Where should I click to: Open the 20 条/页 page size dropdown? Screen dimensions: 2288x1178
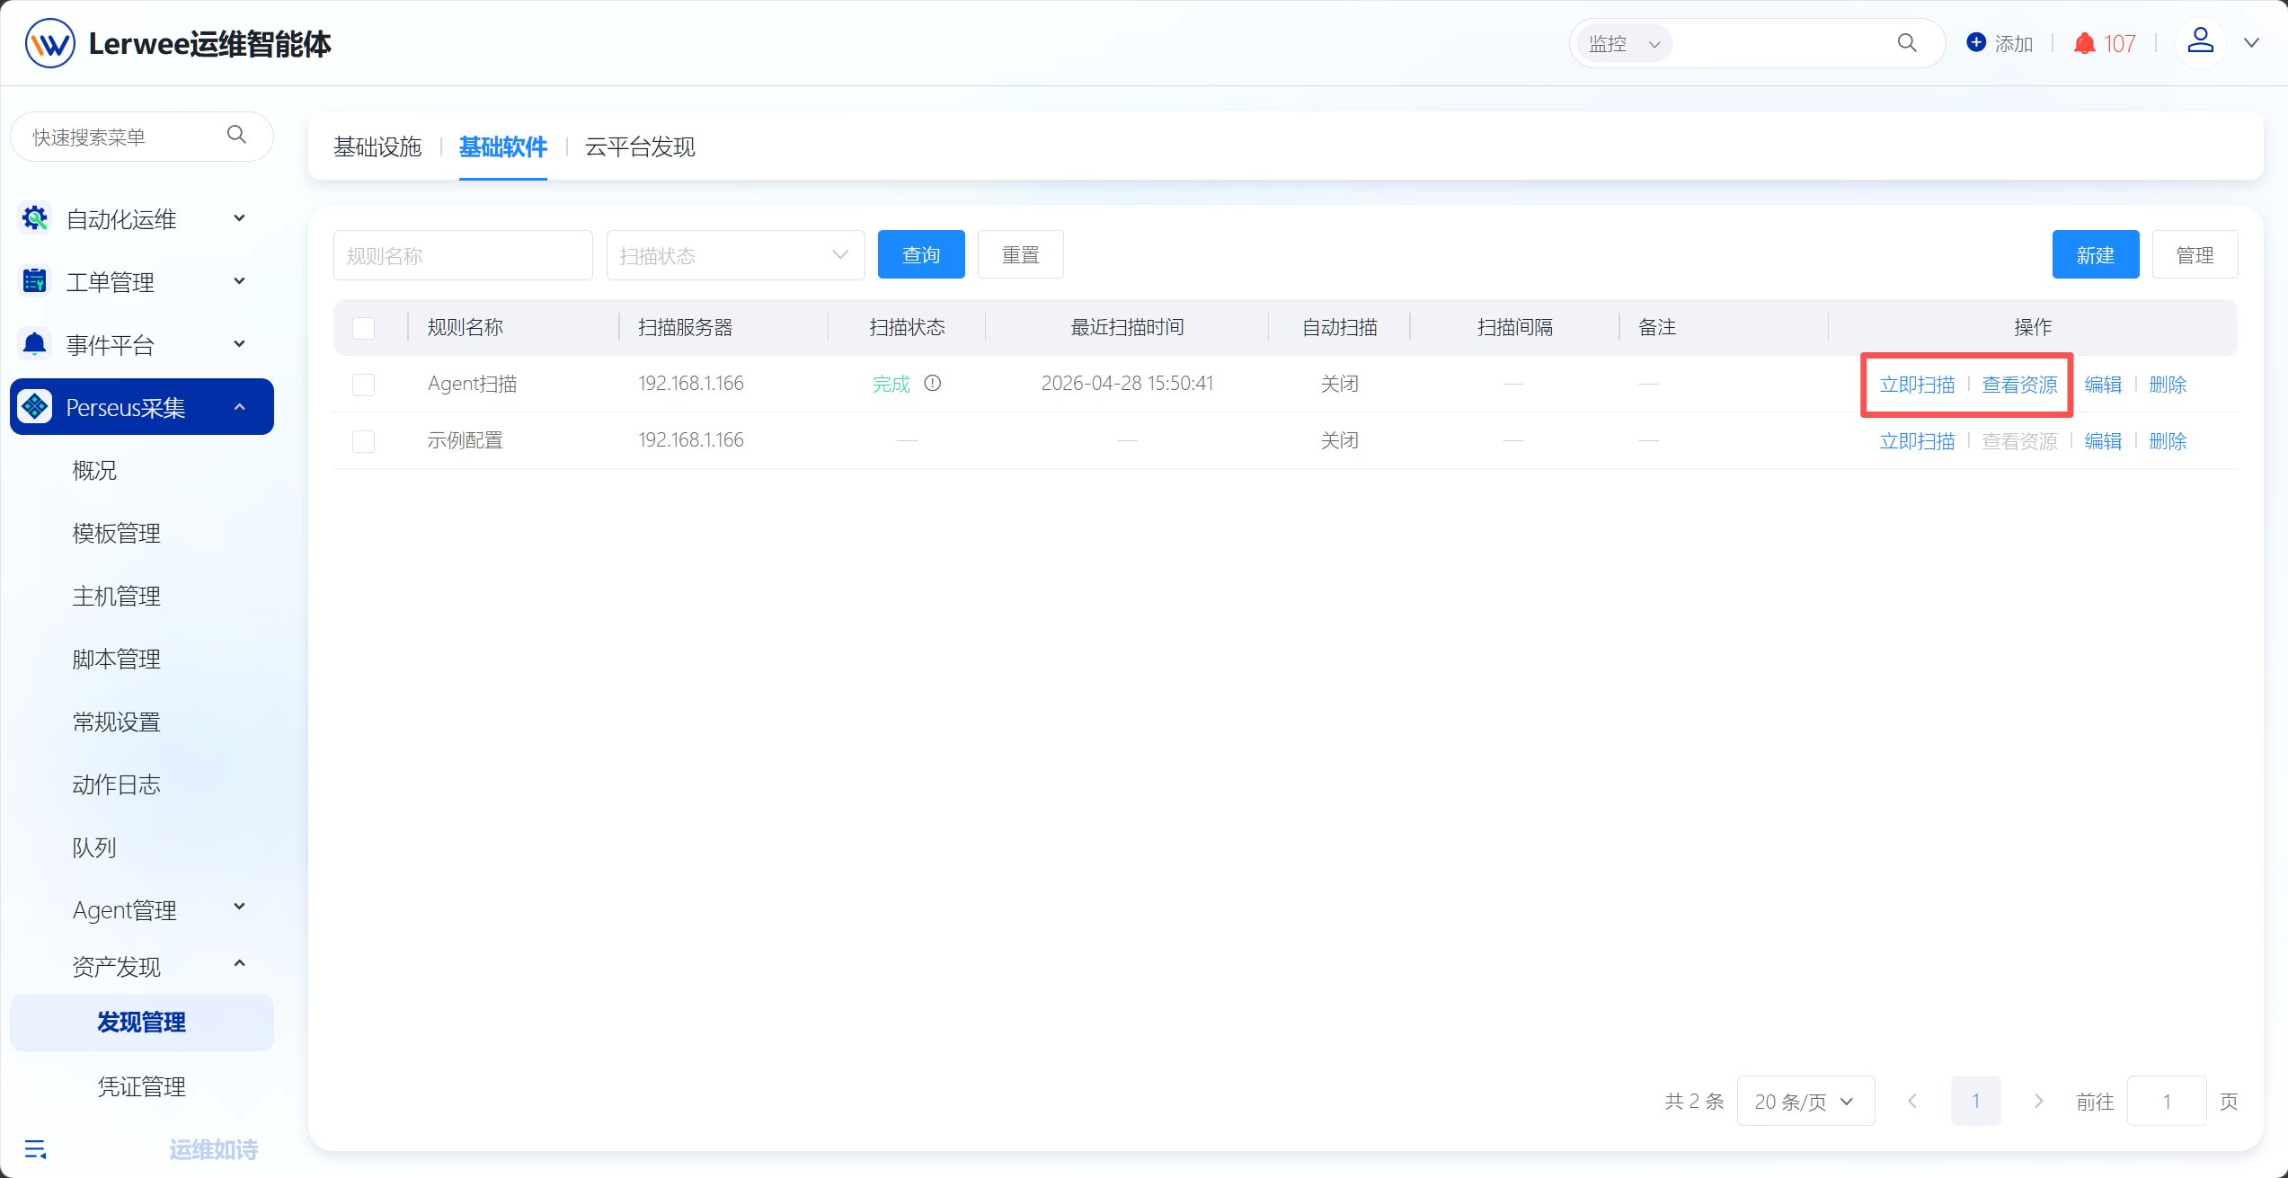[x=1806, y=1101]
